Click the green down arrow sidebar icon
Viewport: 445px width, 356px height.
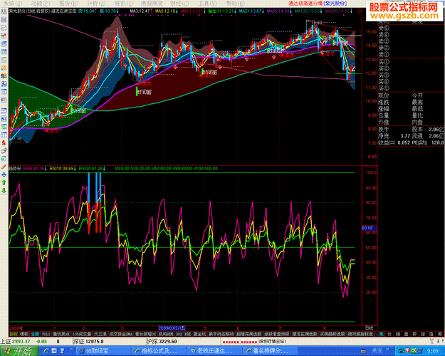point(4,191)
